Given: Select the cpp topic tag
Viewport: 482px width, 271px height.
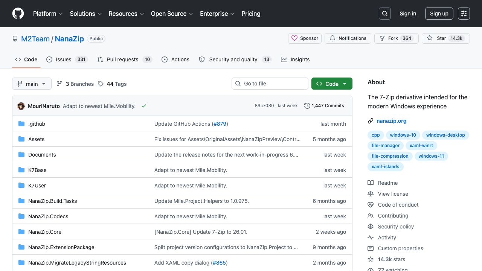Looking at the screenshot, I should [376, 135].
